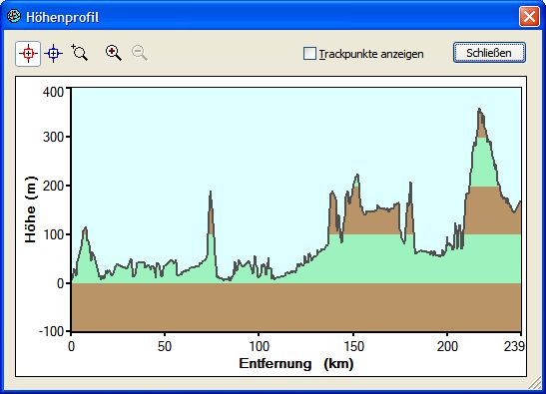Enable the Trackpunkte anzeigen checkbox
Viewport: 546px width, 394px height.
[x=309, y=54]
